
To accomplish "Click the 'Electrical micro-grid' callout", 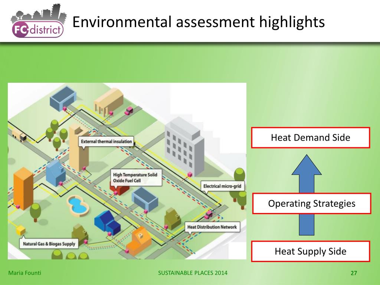I will pos(222,186).
